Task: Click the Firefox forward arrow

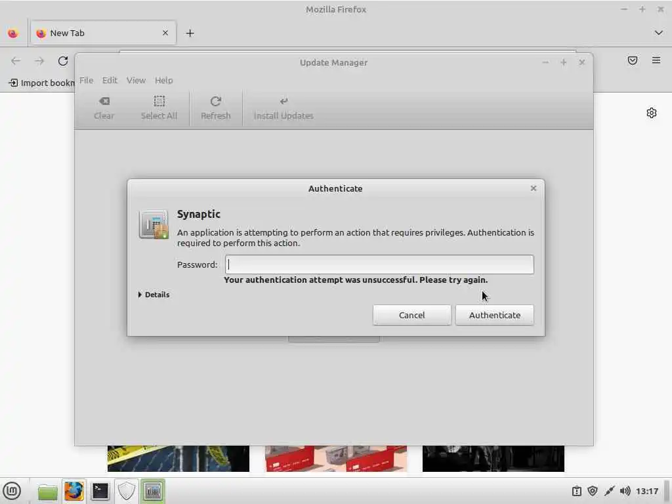Action: pyautogui.click(x=39, y=61)
